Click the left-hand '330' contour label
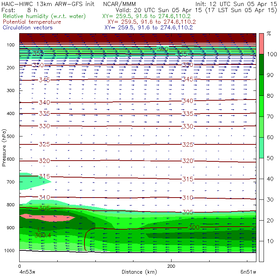Viewport: 279px width, 279px height. pyautogui.click(x=44, y=126)
